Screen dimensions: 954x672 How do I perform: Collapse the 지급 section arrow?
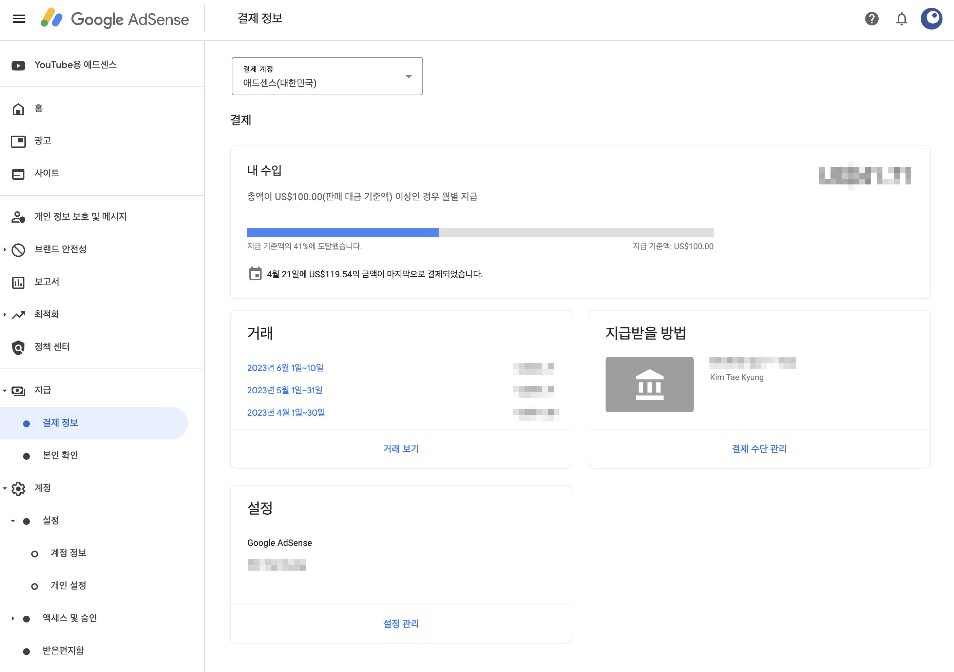[4, 390]
